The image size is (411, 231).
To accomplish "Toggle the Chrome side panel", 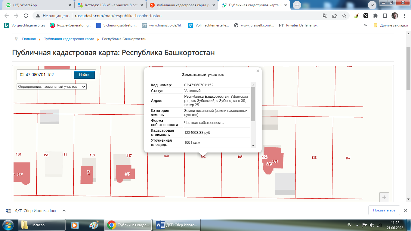I will (385, 16).
